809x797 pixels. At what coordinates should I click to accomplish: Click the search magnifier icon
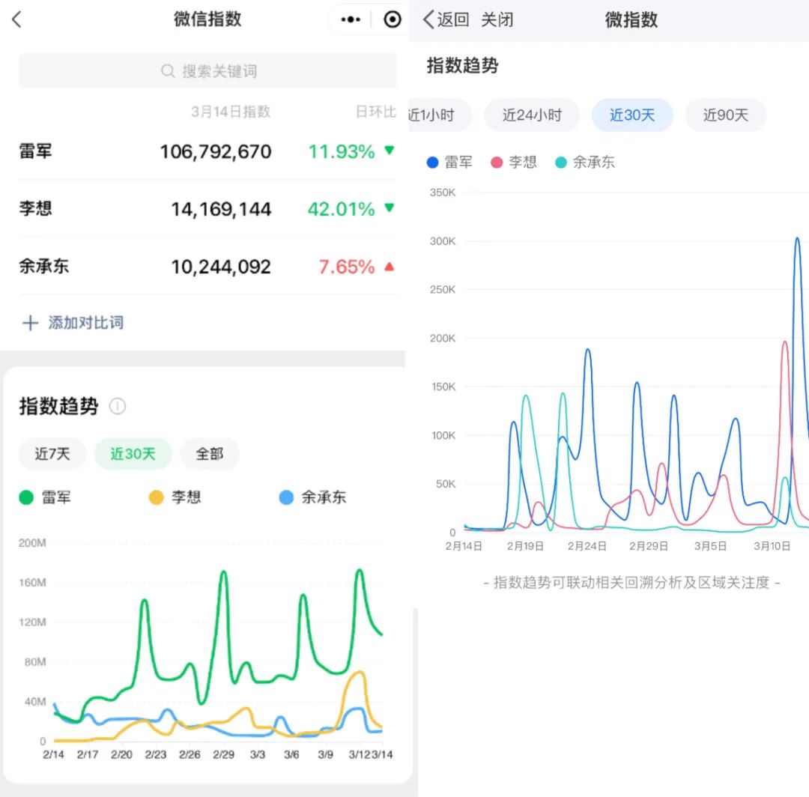[x=168, y=70]
